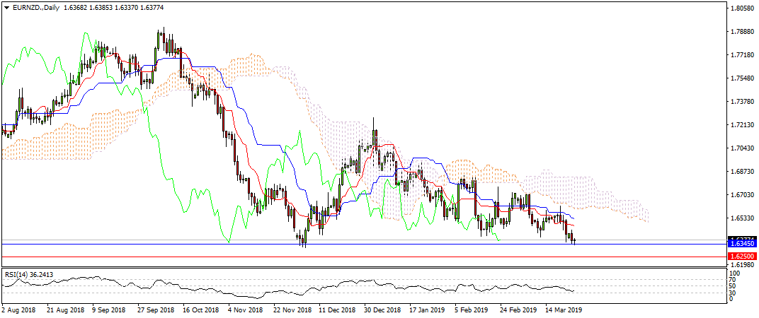
Task: Click the 1.70430 price axis label
Action: (742, 148)
